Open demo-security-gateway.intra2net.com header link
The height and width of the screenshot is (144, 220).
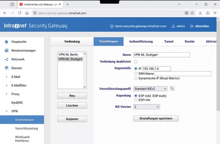coord(141,26)
